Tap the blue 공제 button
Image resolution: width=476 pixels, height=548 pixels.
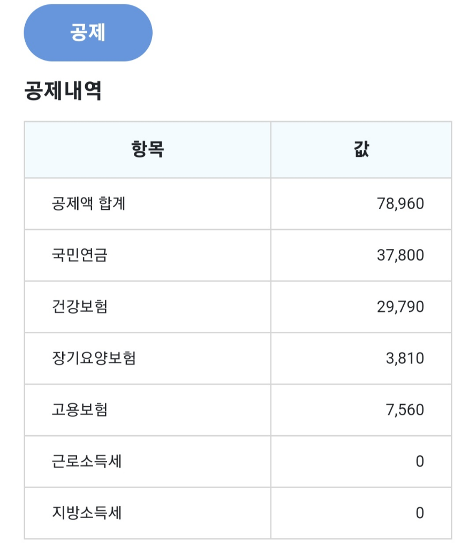tap(88, 33)
